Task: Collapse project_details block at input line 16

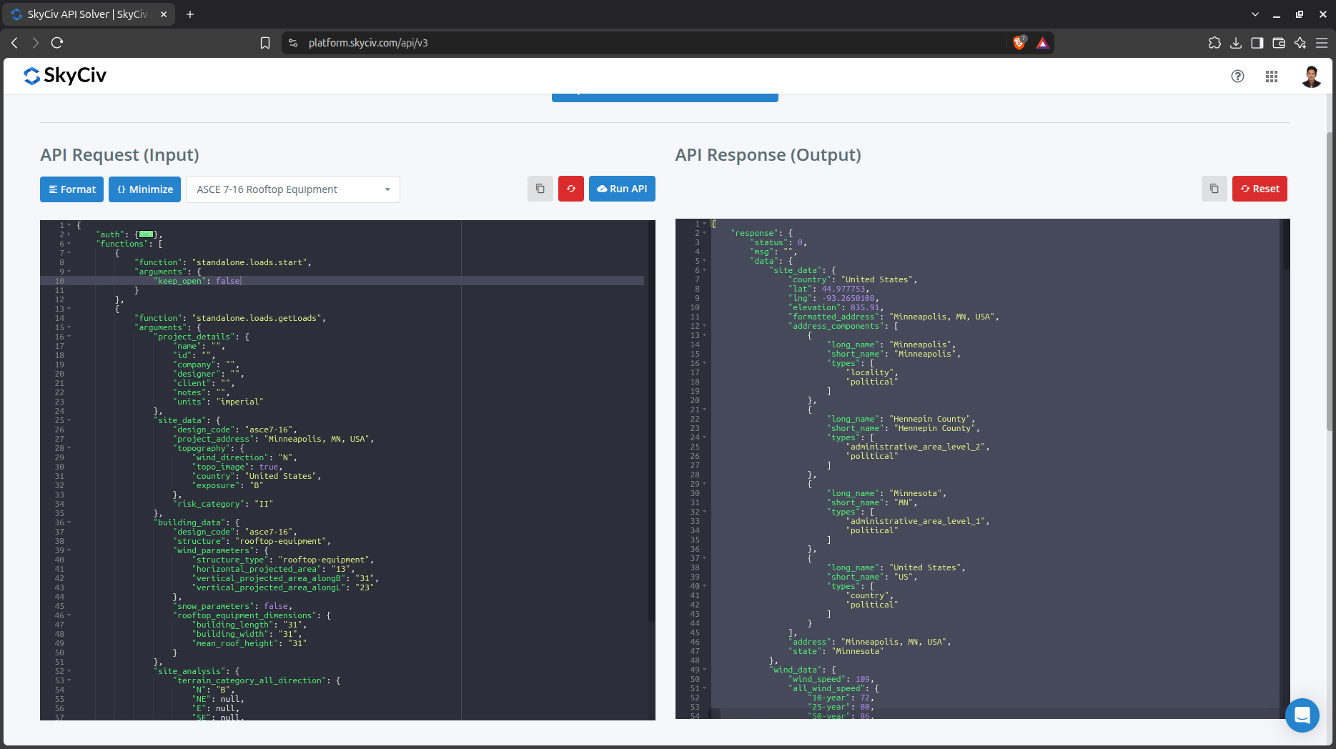Action: coord(69,337)
